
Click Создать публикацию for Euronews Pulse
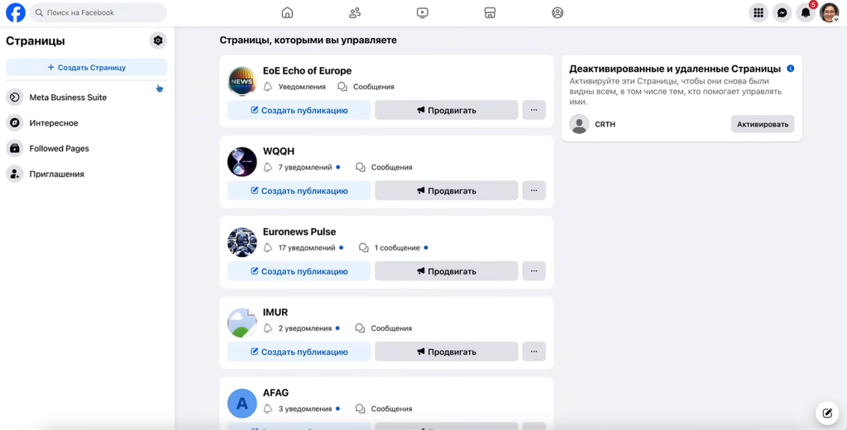299,271
